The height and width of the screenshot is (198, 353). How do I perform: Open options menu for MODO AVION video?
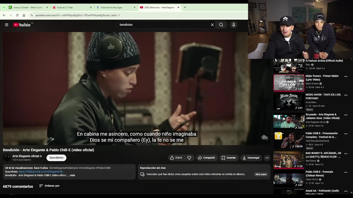[346, 95]
